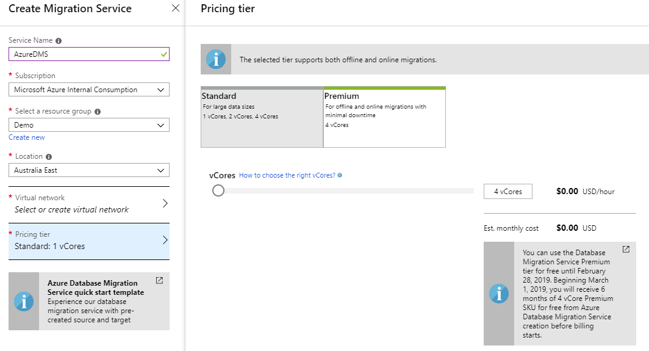Screen dimensions: 649x351
Task: Click the vCores slider handle
Action: click(218, 191)
